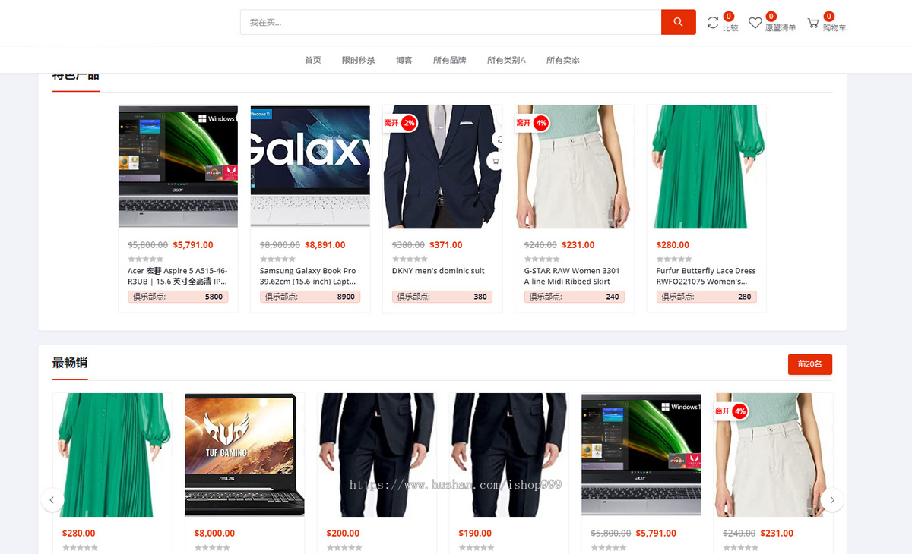Image resolution: width=912 pixels, height=554 pixels.
Task: Click 离开 2% discount badge on suit
Action: 401,122
